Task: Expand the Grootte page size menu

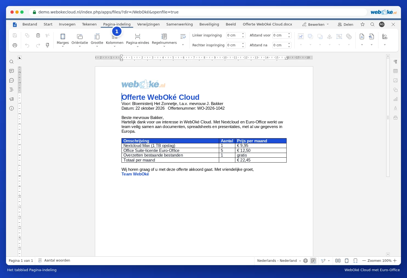Action: pos(97,40)
